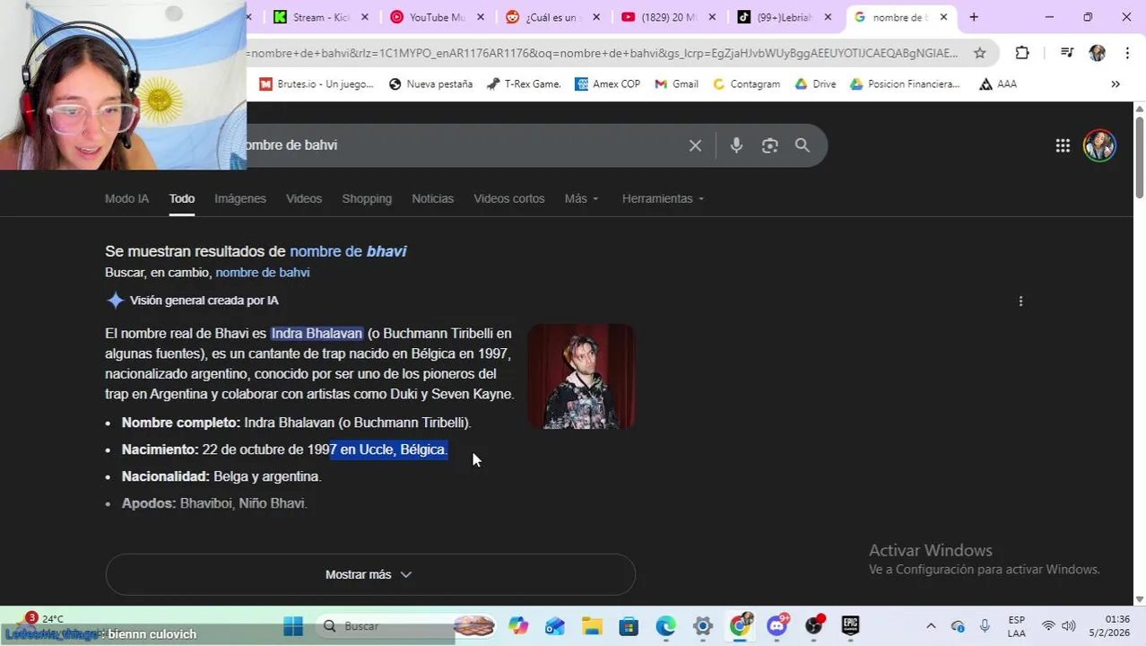Screen dimensions: 1146x646
Task: Open Outlook from the taskbar
Action: click(x=555, y=626)
